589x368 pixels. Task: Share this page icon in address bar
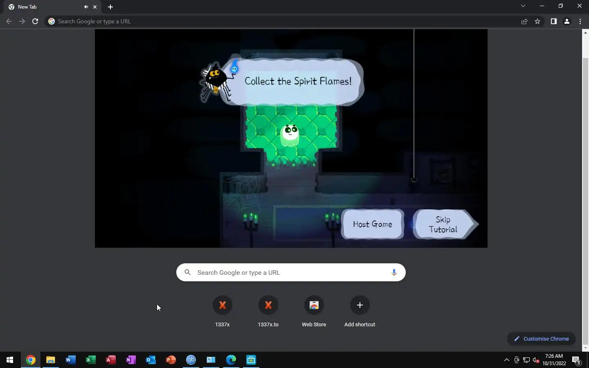click(524, 21)
